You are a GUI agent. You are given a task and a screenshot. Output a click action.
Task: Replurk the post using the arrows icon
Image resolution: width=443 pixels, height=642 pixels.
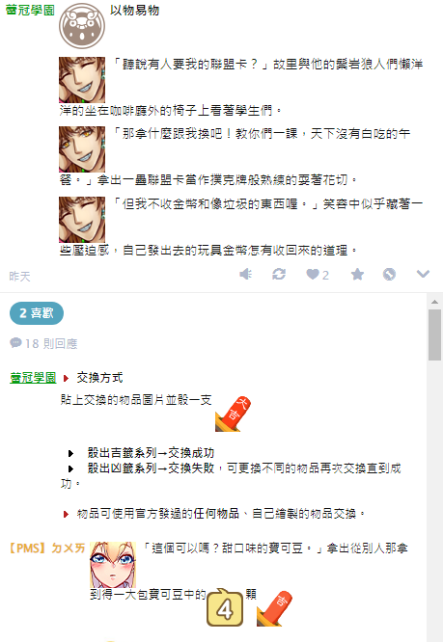[x=279, y=274]
